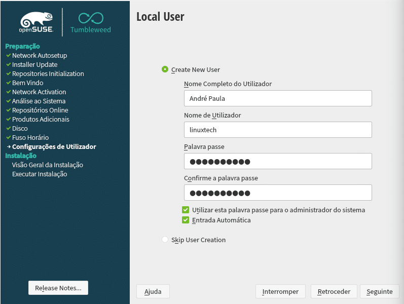The image size is (404, 304).
Task: Select the Create New User radio button
Action: pyautogui.click(x=165, y=69)
